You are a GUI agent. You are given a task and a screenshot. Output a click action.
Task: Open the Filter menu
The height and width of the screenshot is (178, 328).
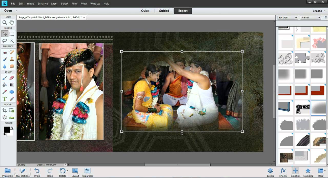(75, 4)
